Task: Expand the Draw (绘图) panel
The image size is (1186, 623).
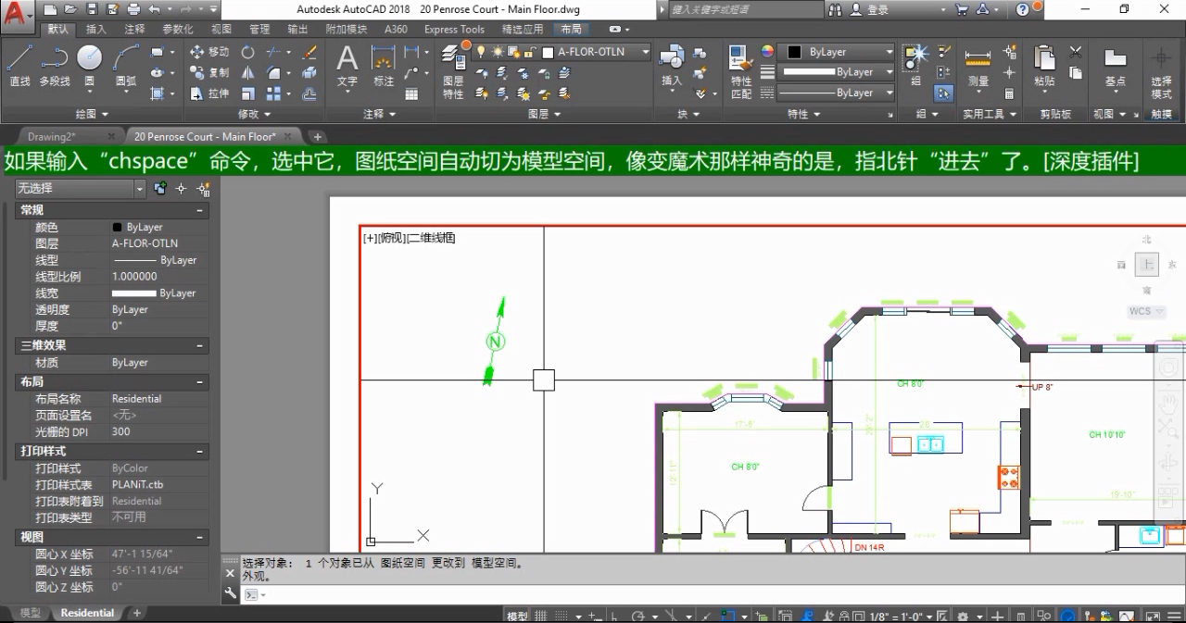Action: click(91, 114)
